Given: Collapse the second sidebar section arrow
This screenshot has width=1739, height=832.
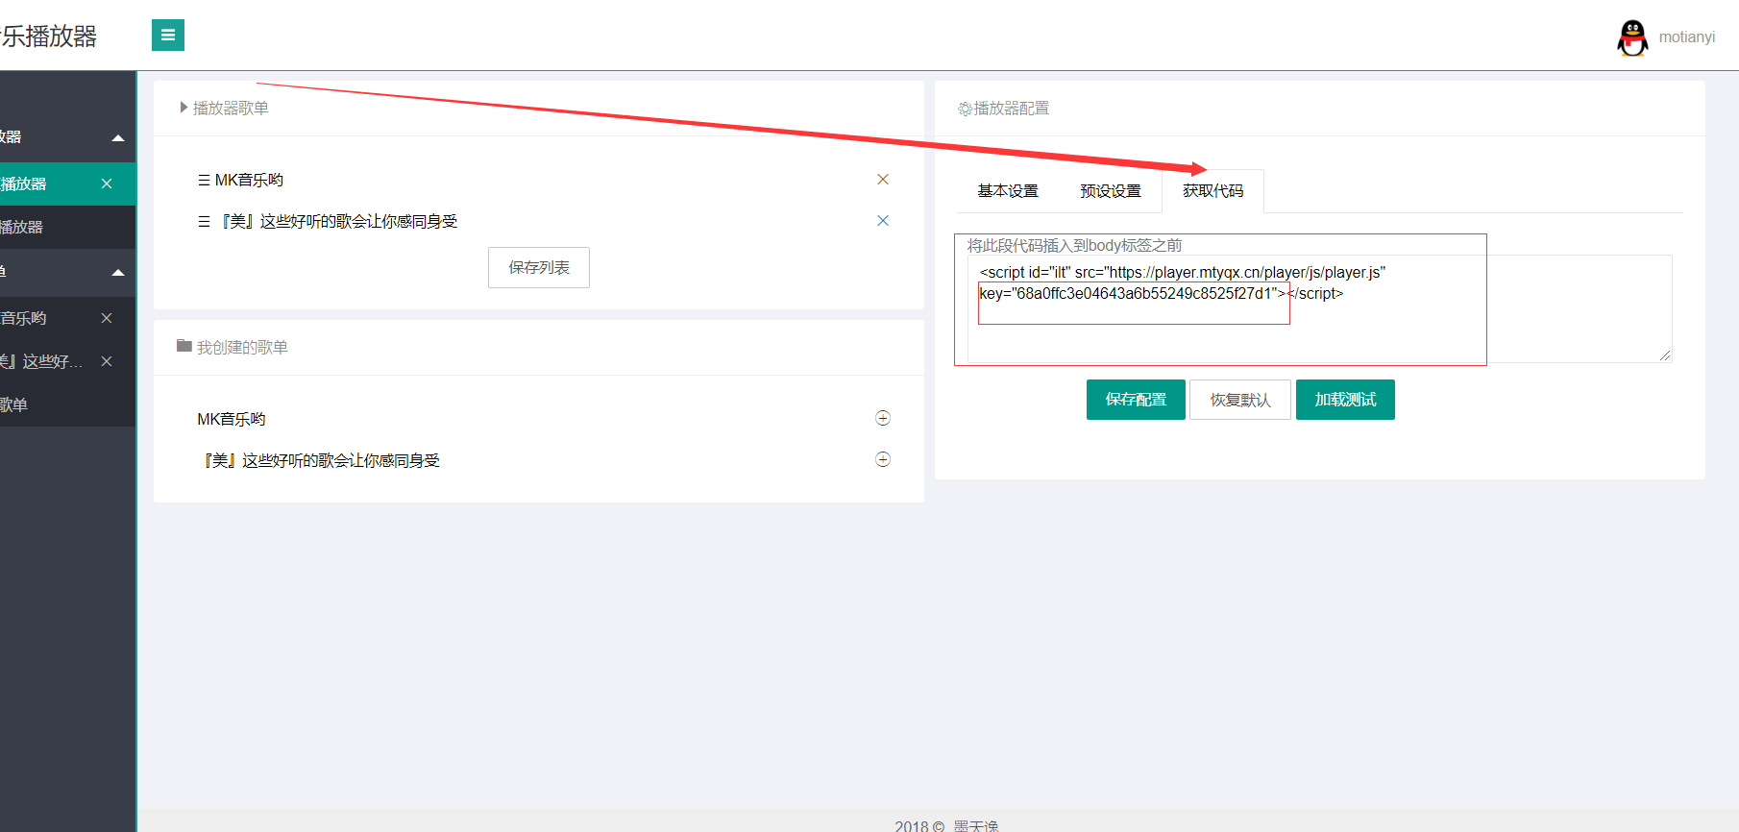Looking at the screenshot, I should 118,272.
